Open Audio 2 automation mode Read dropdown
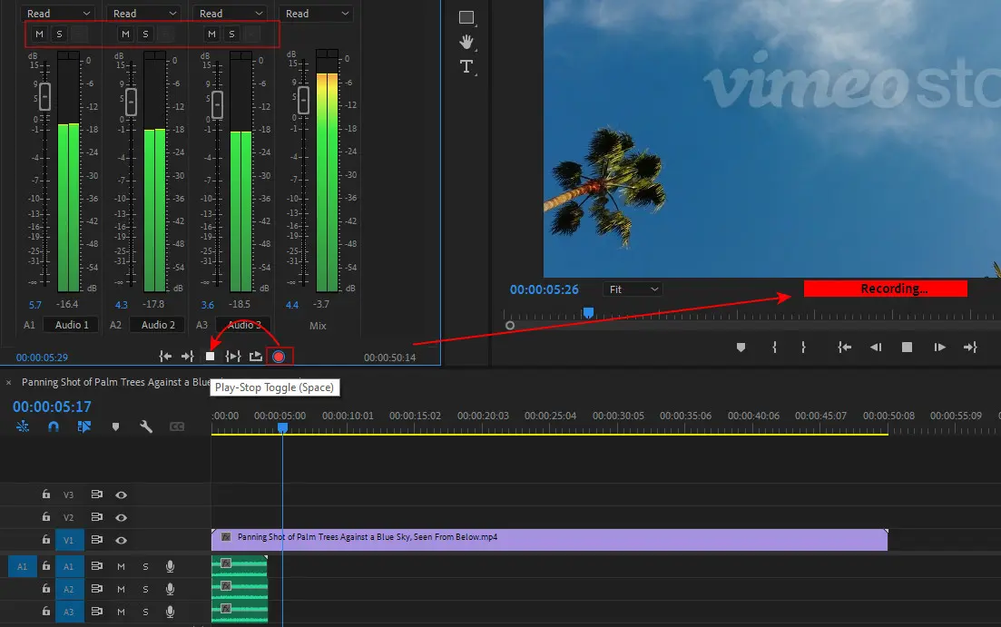 pos(144,14)
